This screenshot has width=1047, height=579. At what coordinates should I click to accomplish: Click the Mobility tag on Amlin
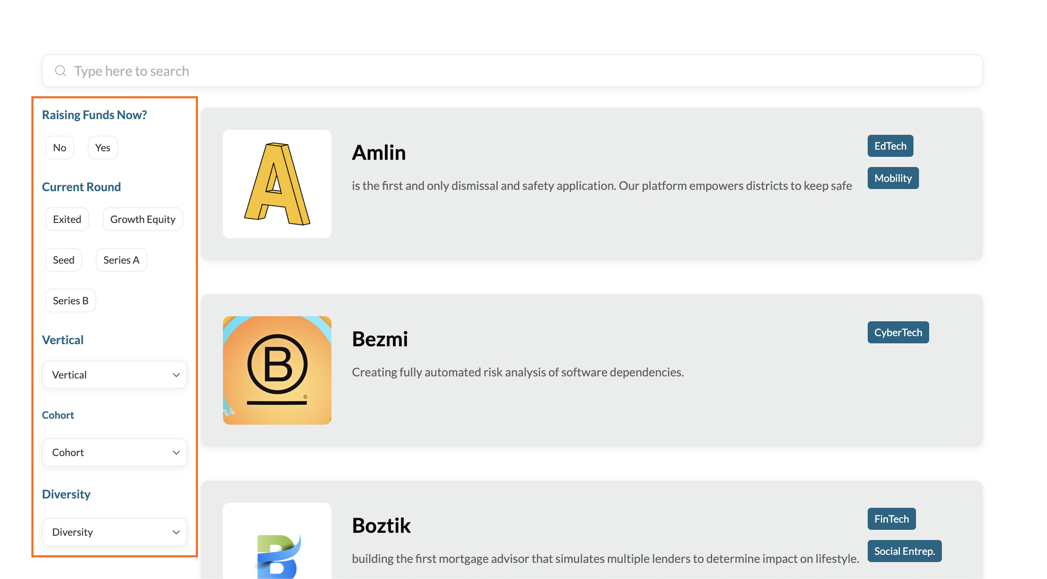893,178
